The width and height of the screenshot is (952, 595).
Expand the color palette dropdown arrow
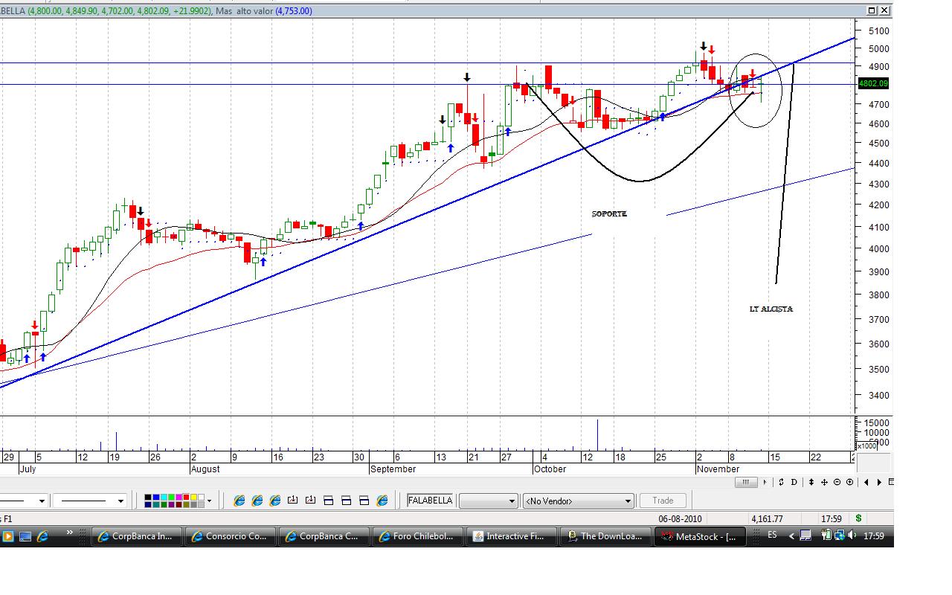tap(209, 501)
